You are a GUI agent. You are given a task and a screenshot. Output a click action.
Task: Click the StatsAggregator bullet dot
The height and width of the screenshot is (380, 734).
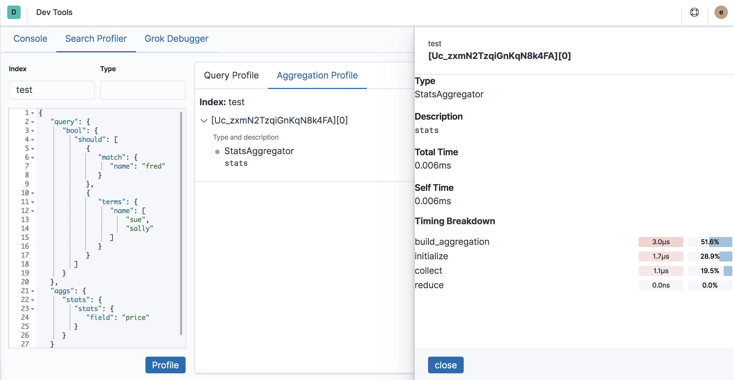(x=217, y=152)
